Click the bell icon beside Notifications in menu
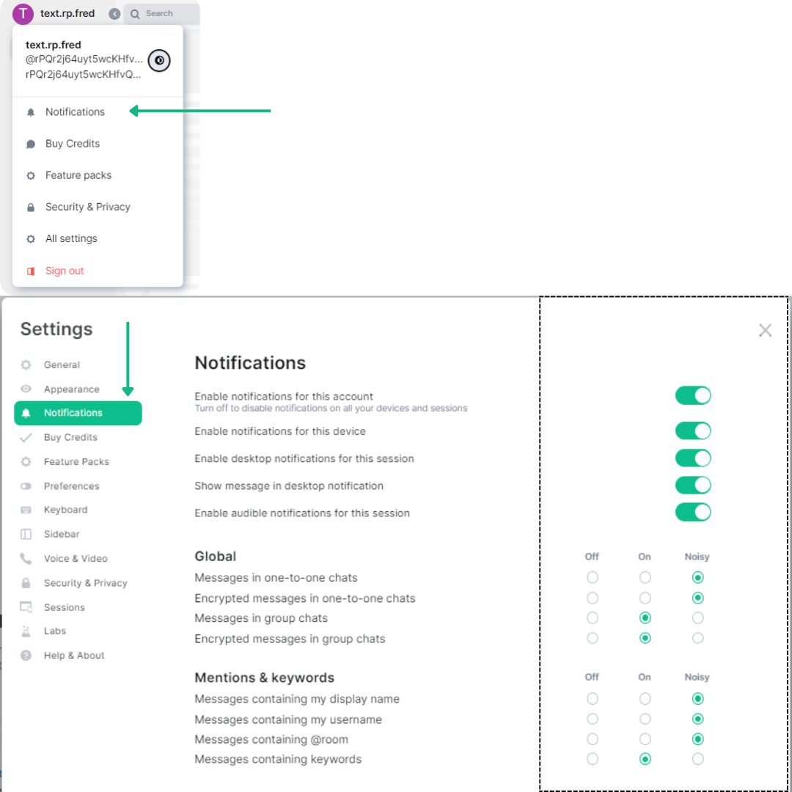The height and width of the screenshot is (792, 792). tap(31, 112)
